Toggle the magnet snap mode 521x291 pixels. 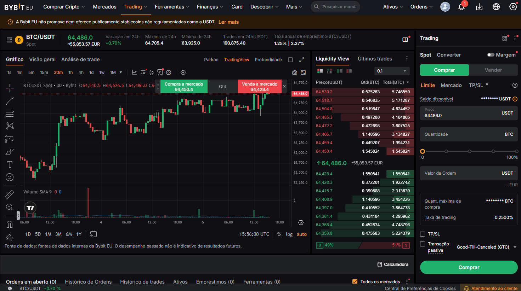[x=10, y=224]
